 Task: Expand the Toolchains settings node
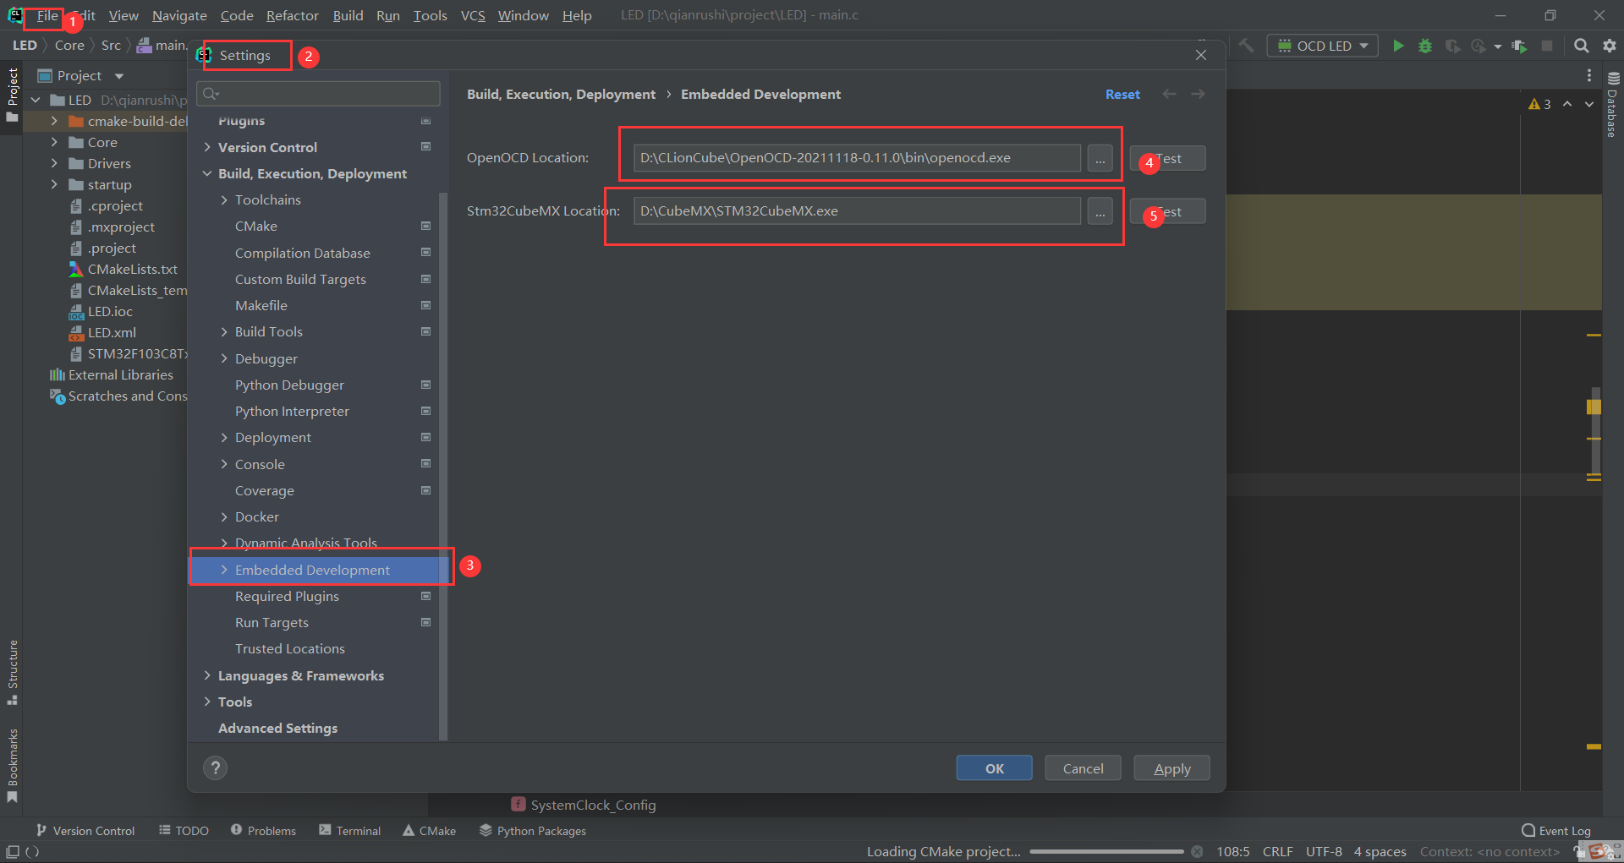[x=224, y=199]
